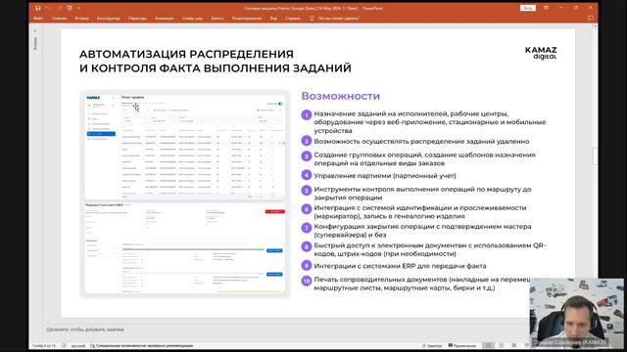This screenshot has width=627, height=352.
Task: Click the notes field 'Щелкните, чтобы добавить заметки'
Action: (x=85, y=330)
